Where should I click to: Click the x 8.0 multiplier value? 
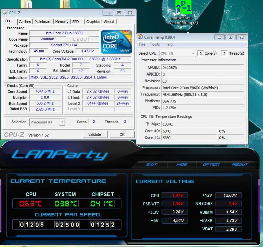[x=45, y=97]
